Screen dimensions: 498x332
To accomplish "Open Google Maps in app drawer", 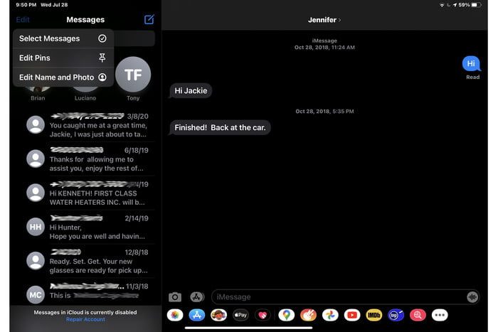I will tap(287, 315).
